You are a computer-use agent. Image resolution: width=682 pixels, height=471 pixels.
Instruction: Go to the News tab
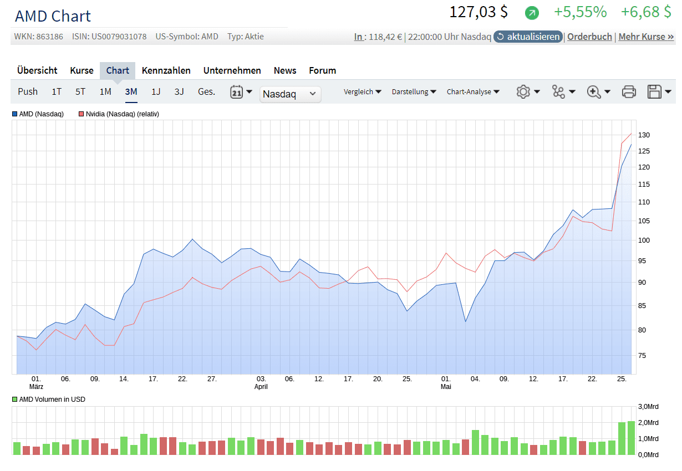click(285, 70)
